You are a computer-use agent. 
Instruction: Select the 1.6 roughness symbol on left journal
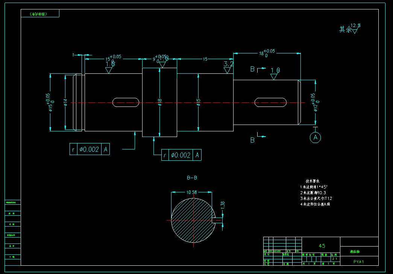tap(110, 67)
